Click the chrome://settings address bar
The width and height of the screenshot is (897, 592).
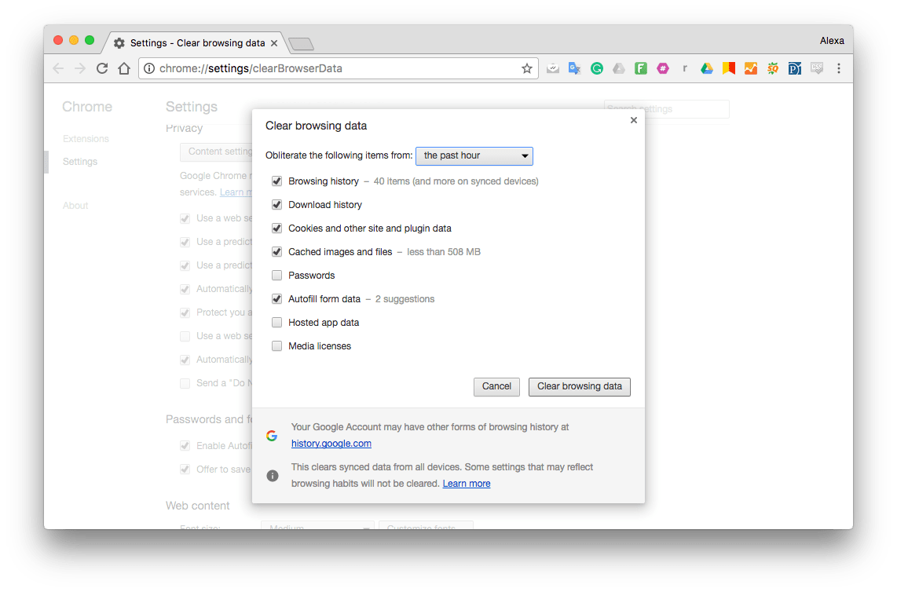click(331, 68)
